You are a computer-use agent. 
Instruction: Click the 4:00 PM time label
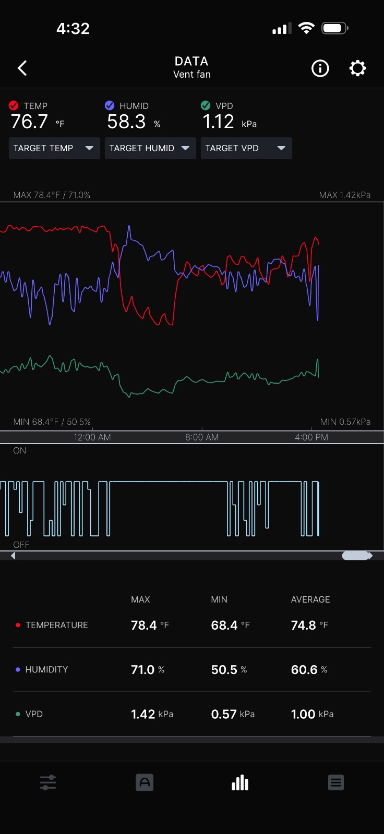(311, 437)
